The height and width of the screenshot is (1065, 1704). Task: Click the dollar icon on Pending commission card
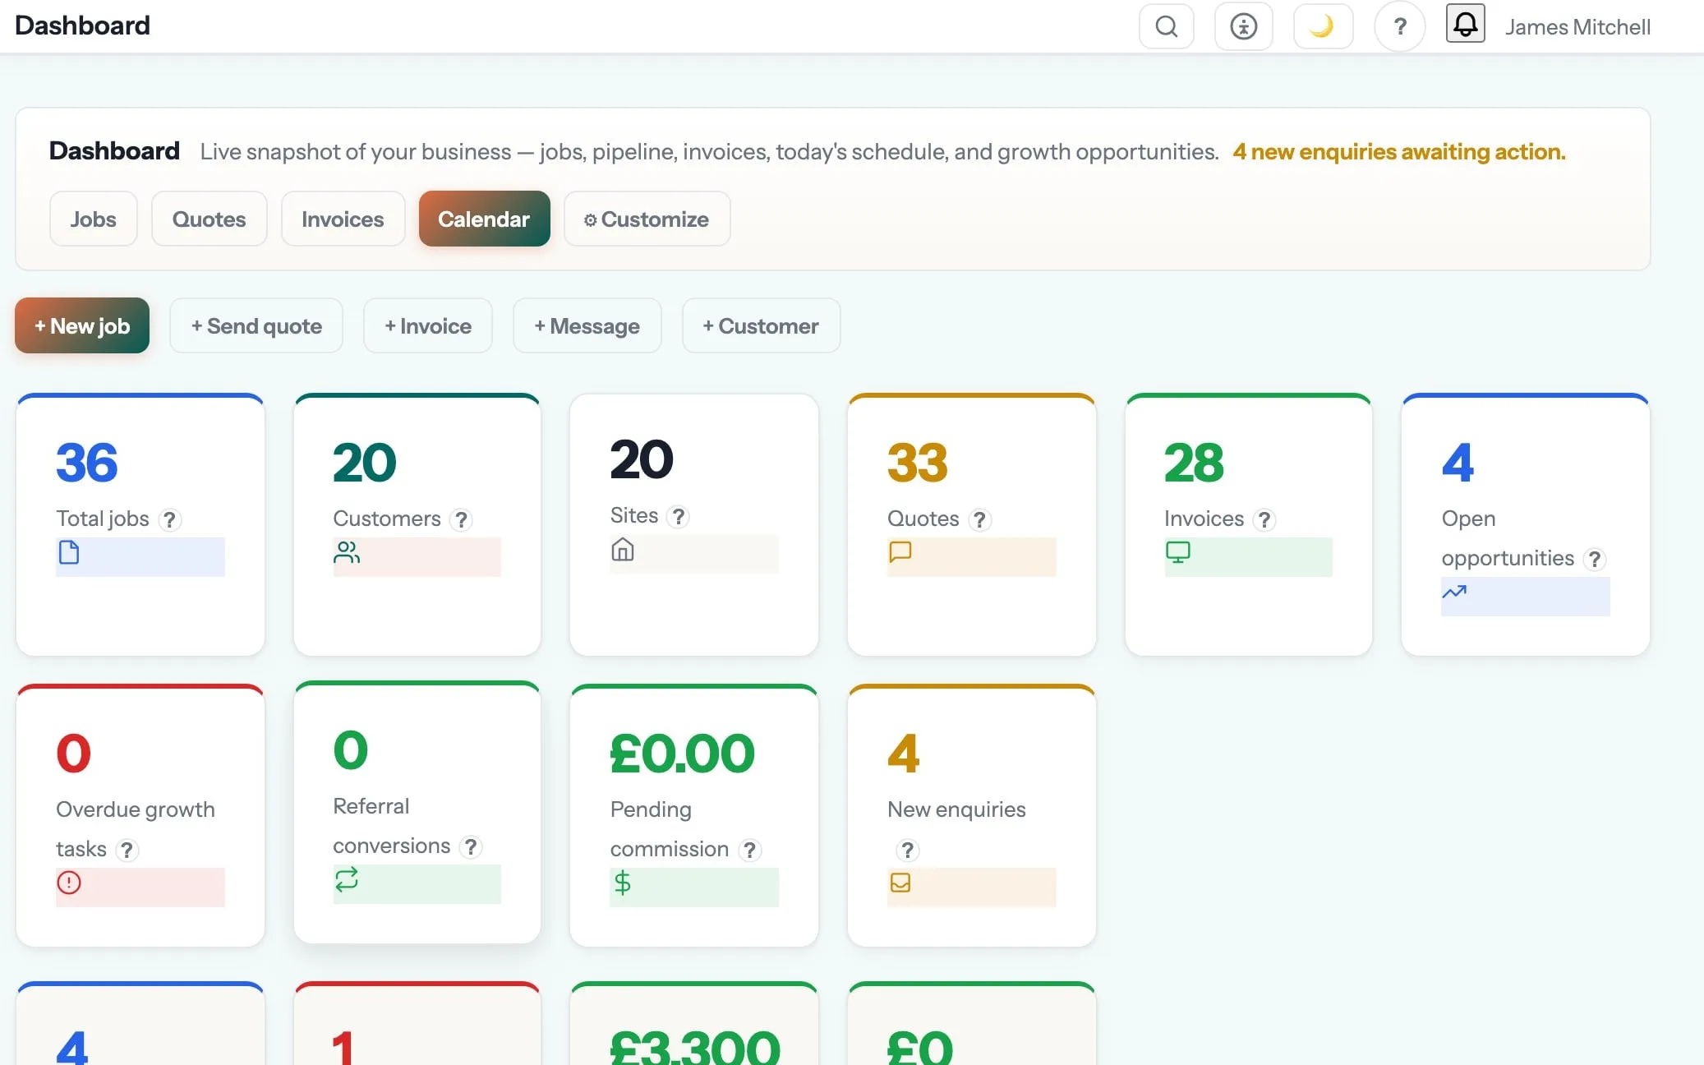[x=623, y=883]
